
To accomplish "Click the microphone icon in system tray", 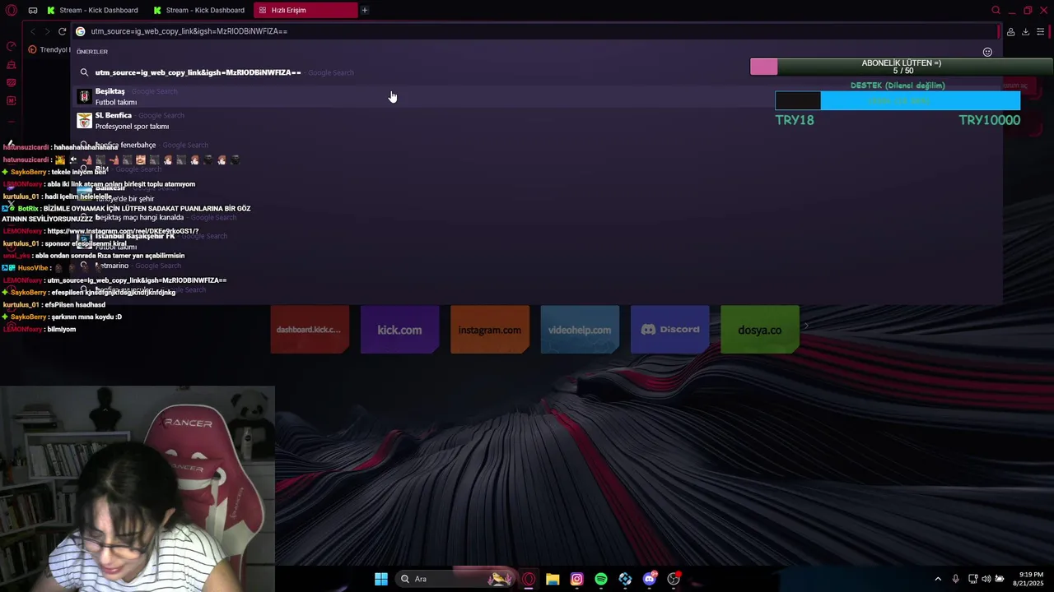I will tap(955, 579).
